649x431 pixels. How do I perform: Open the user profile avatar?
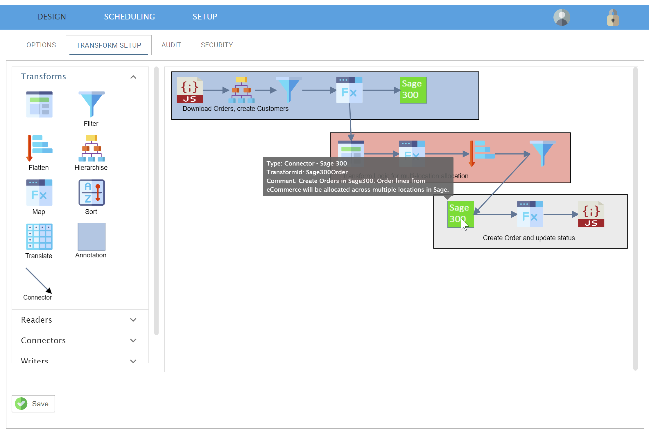pyautogui.click(x=562, y=17)
